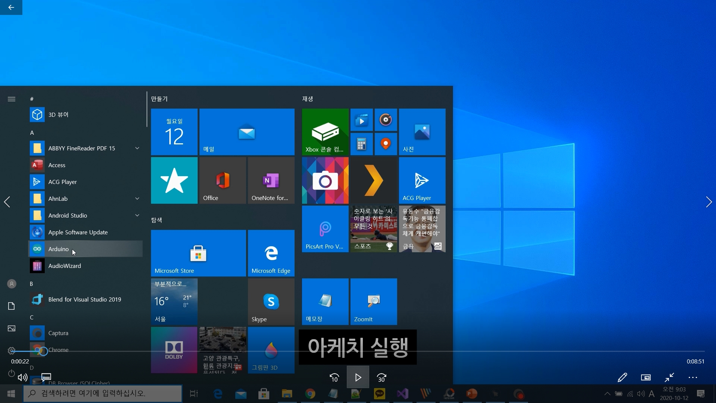Open the Microsoft Store tile
This screenshot has width=716, height=403.
point(198,253)
